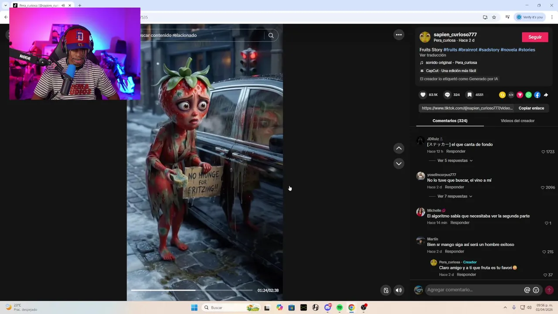Click the Windows taskbar Buscar search box

pos(232,307)
